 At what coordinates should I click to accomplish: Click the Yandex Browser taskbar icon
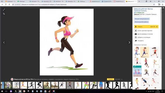click(20, 91)
